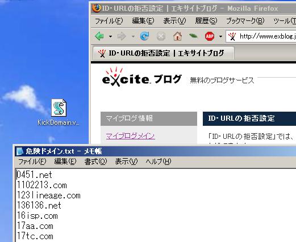
Task: Click the site favicon in the address bar
Action: (232, 36)
